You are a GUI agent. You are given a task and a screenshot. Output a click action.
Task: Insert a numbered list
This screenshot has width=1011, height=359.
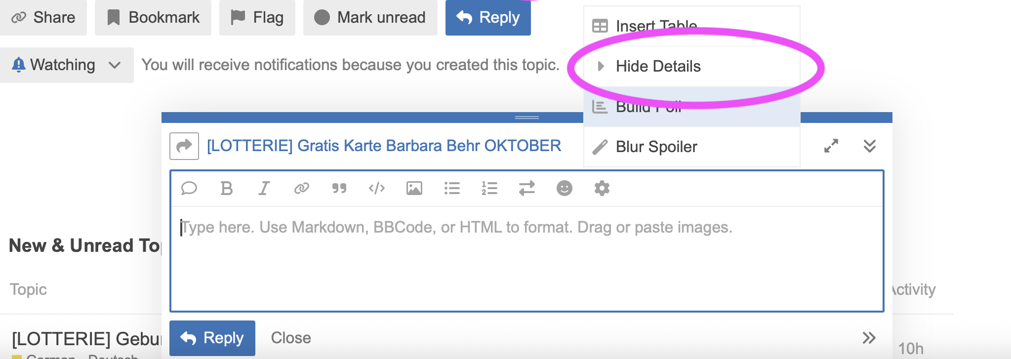click(489, 188)
